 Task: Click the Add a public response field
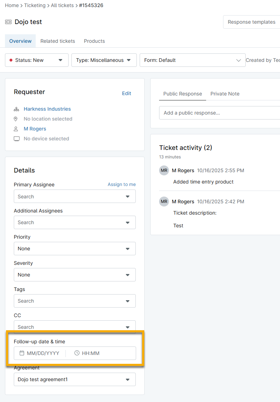pyautogui.click(x=212, y=112)
